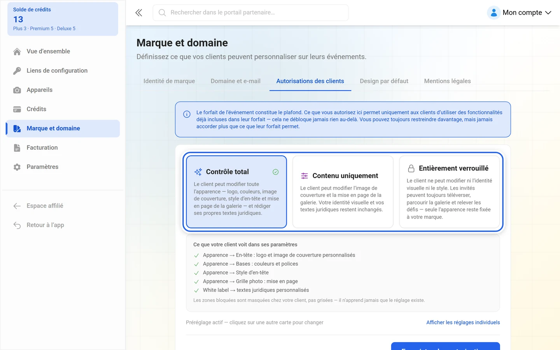Click the return arrow icon beside Retour à l'app

17,225
